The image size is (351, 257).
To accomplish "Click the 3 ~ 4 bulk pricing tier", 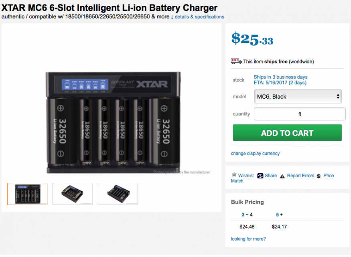I will pos(247,215).
